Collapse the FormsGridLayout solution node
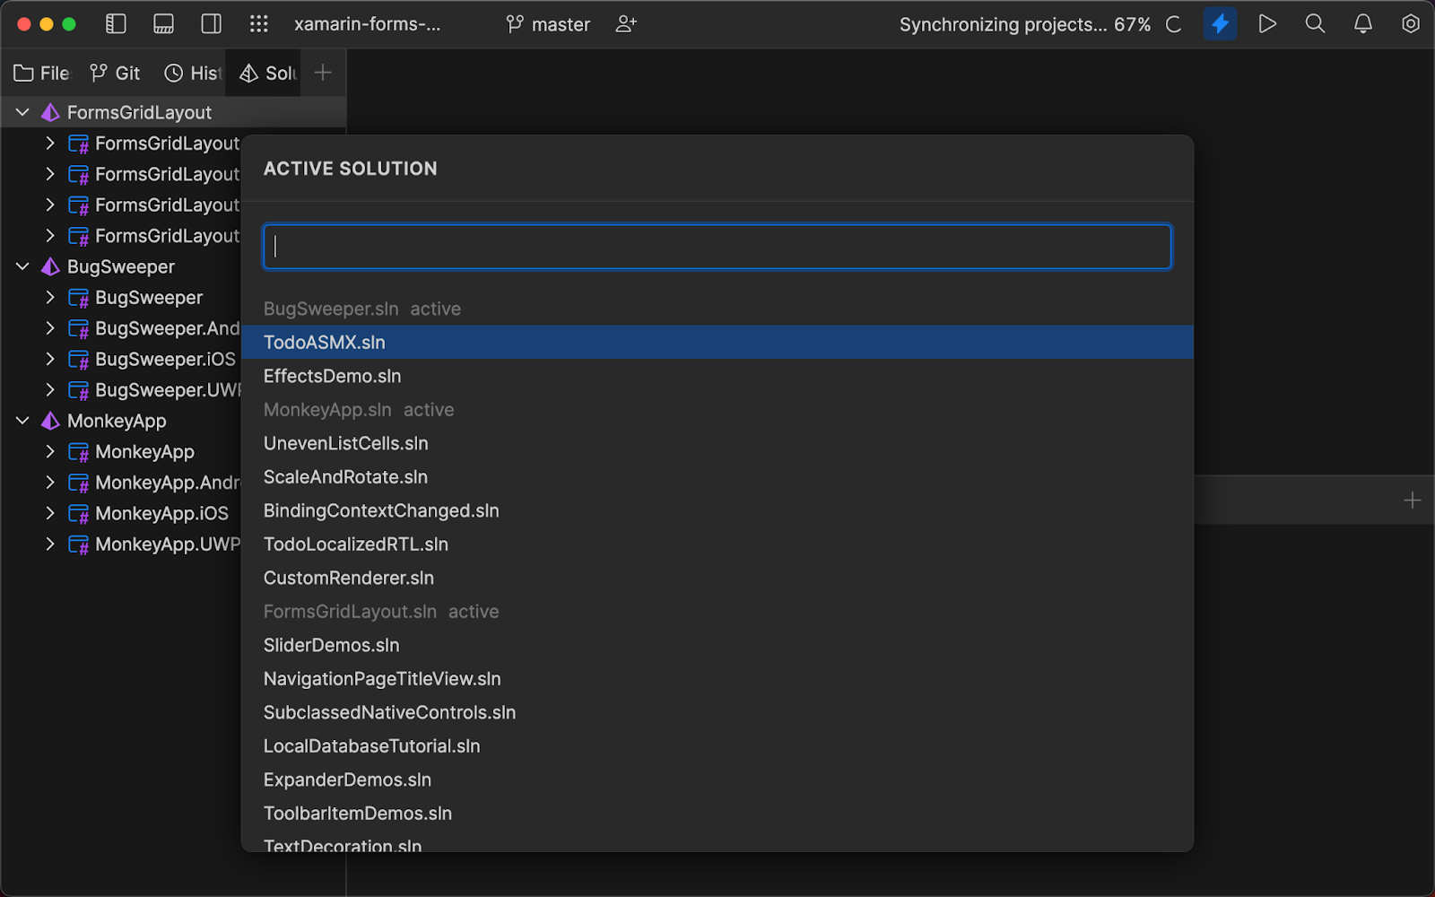1435x897 pixels. tap(23, 112)
